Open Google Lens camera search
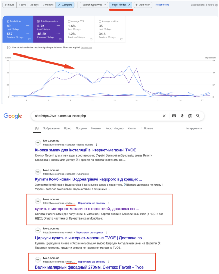 pos(190,116)
